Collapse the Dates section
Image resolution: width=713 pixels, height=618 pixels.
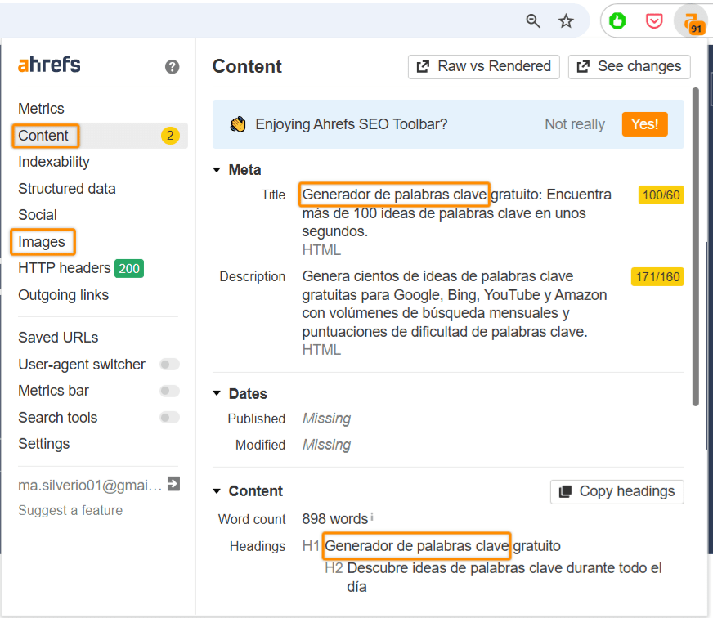tap(217, 393)
